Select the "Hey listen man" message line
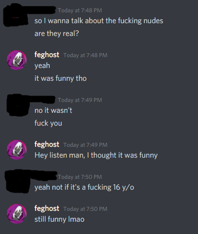The image size is (198, 234). [x=96, y=155]
